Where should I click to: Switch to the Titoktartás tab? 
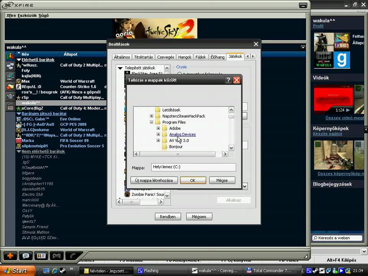tap(143, 57)
